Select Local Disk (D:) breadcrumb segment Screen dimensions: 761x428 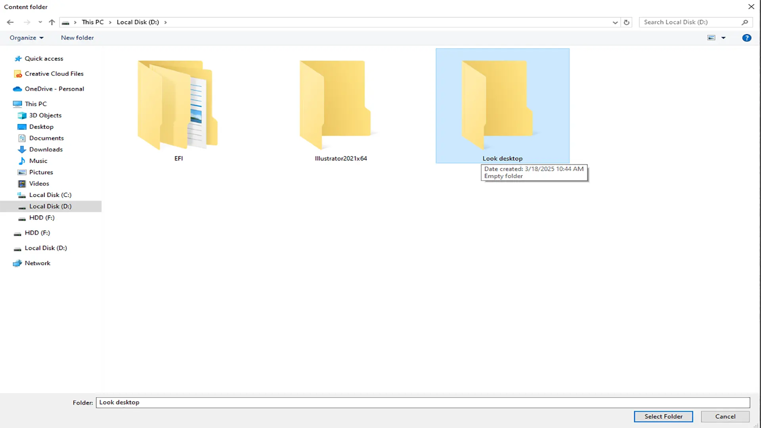pyautogui.click(x=138, y=22)
